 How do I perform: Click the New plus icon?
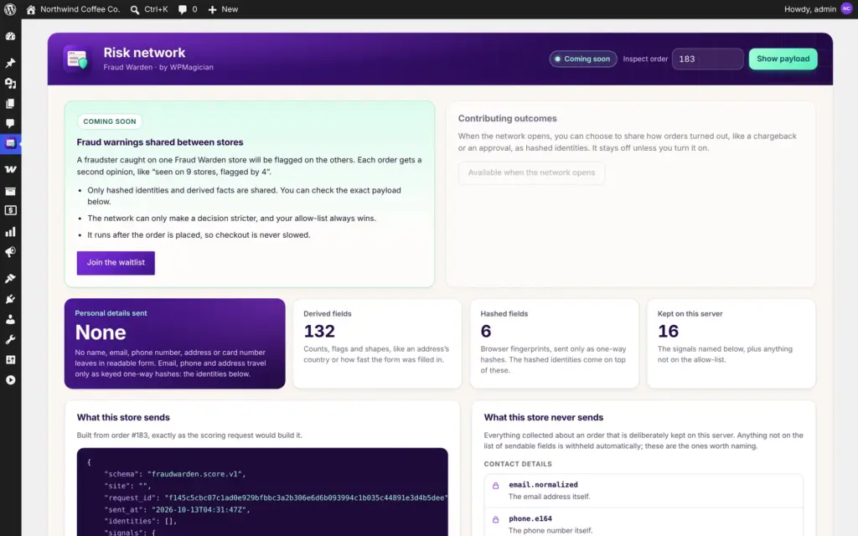point(212,9)
